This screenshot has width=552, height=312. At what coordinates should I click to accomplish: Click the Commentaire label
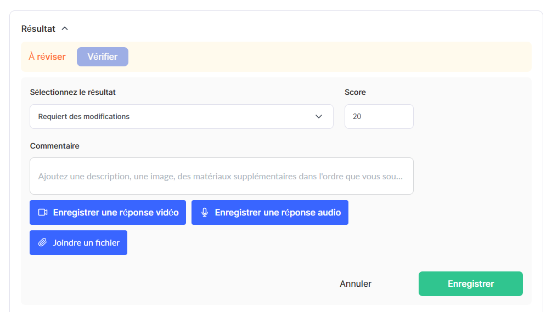(55, 146)
